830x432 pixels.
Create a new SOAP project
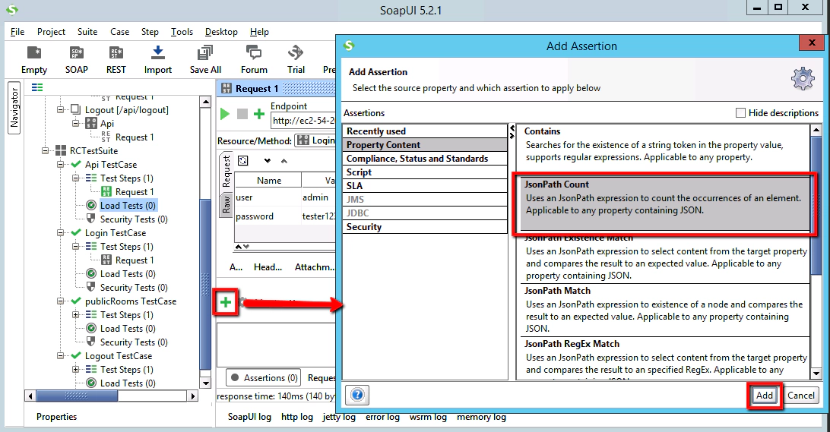(x=76, y=59)
